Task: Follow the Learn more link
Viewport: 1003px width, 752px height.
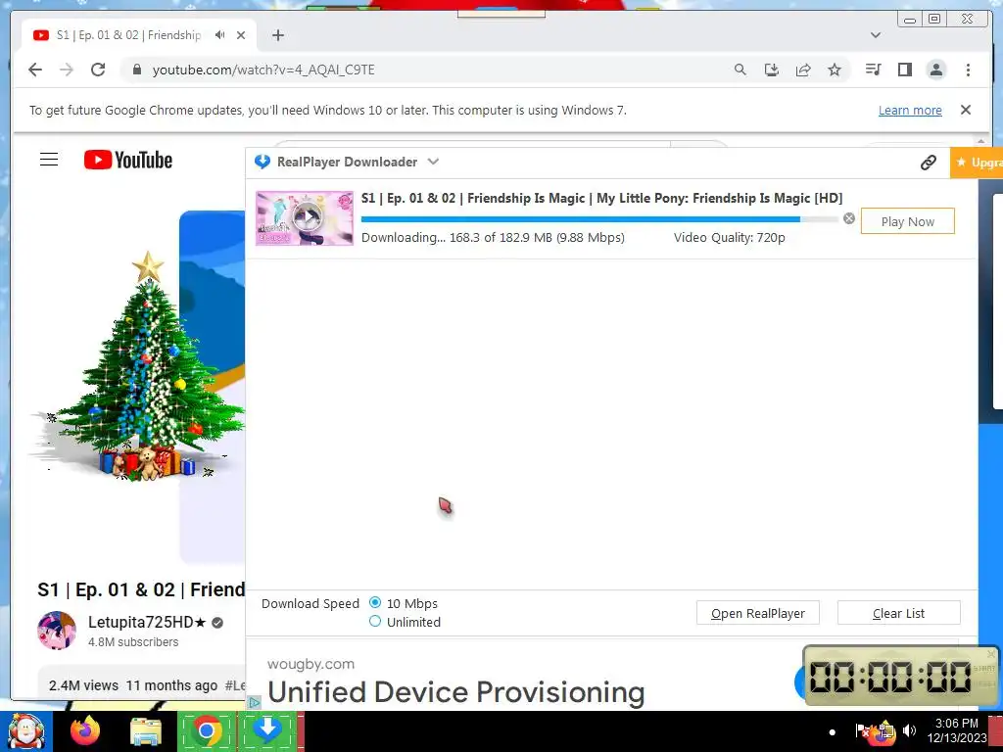Action: click(910, 110)
